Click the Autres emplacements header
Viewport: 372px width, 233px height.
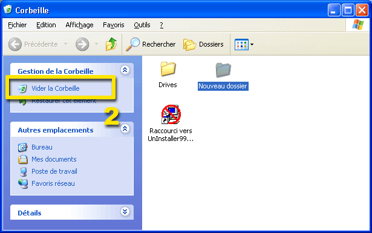(x=56, y=130)
